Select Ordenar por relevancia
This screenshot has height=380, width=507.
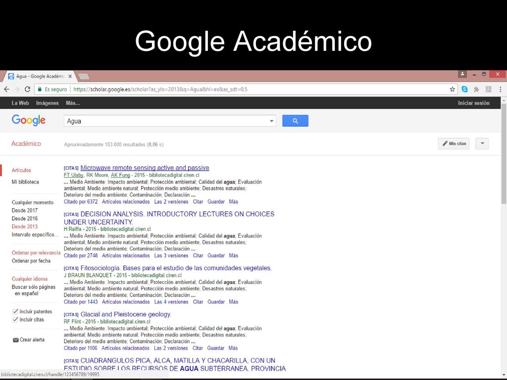(36, 253)
